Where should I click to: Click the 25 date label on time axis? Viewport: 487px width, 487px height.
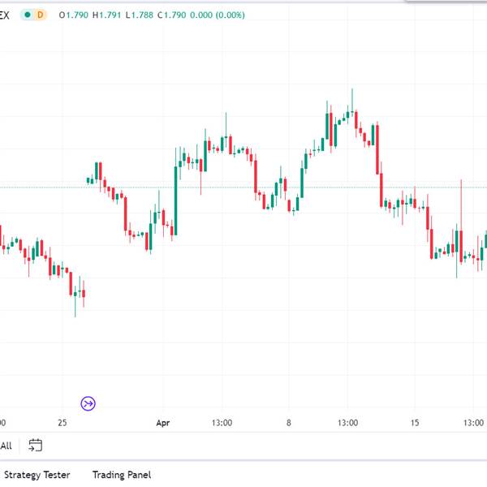click(62, 423)
